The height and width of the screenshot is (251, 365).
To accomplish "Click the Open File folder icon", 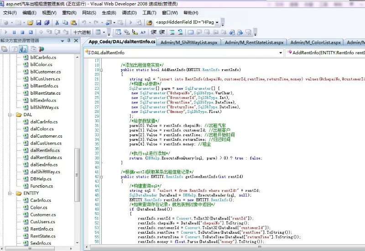I will (x=30, y=22).
